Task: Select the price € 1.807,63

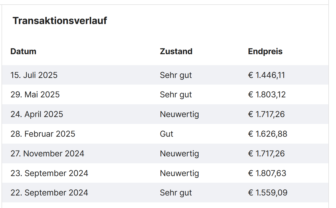Action: pyautogui.click(x=267, y=173)
